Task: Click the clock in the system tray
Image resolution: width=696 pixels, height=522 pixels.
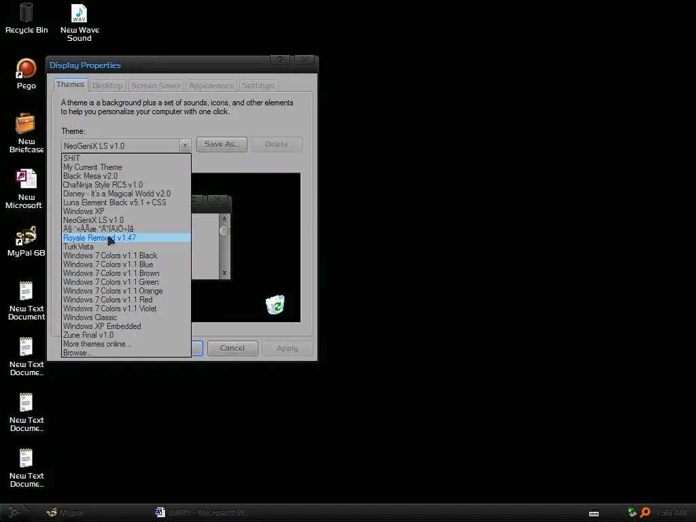Action: coord(672,512)
